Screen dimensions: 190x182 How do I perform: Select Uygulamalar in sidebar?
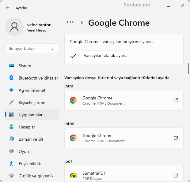(x=32, y=114)
